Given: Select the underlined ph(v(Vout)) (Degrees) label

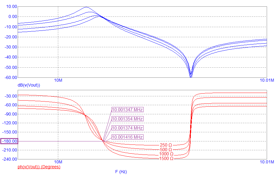Looking at the screenshot, I should (39, 167).
